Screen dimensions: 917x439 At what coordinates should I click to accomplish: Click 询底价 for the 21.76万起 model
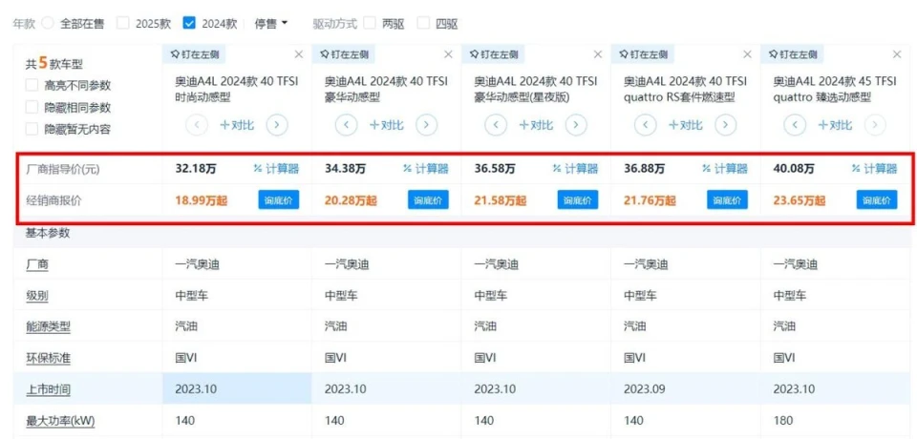(x=728, y=200)
